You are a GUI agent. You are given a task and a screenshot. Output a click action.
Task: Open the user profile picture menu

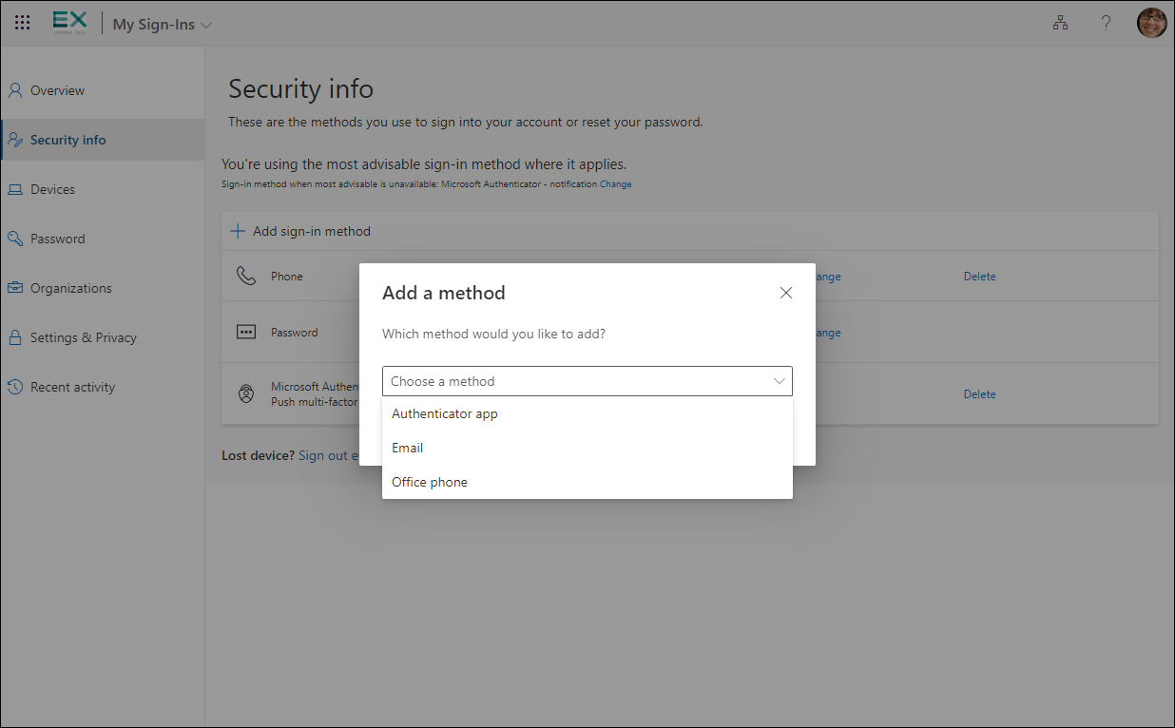[1151, 24]
